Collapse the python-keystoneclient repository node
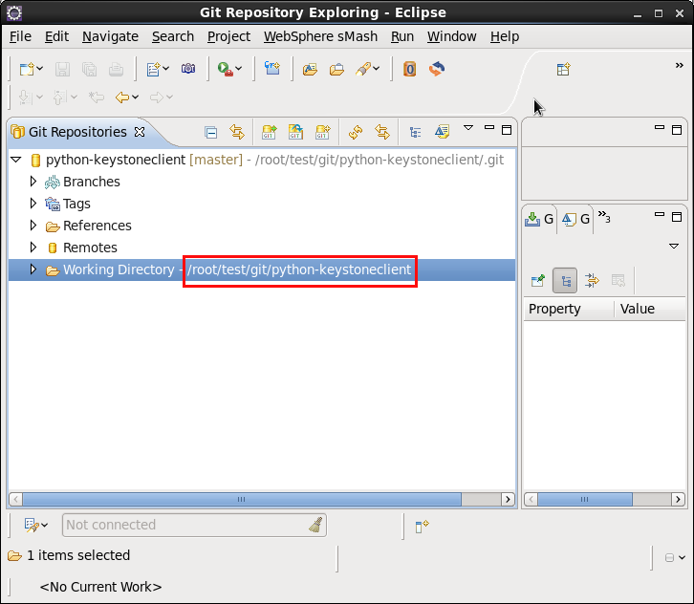The image size is (694, 604). tap(15, 160)
